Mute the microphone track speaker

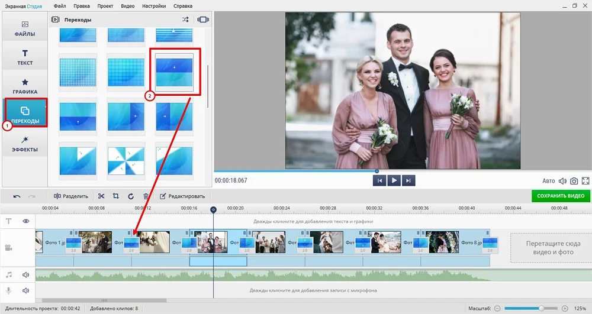pos(26,290)
